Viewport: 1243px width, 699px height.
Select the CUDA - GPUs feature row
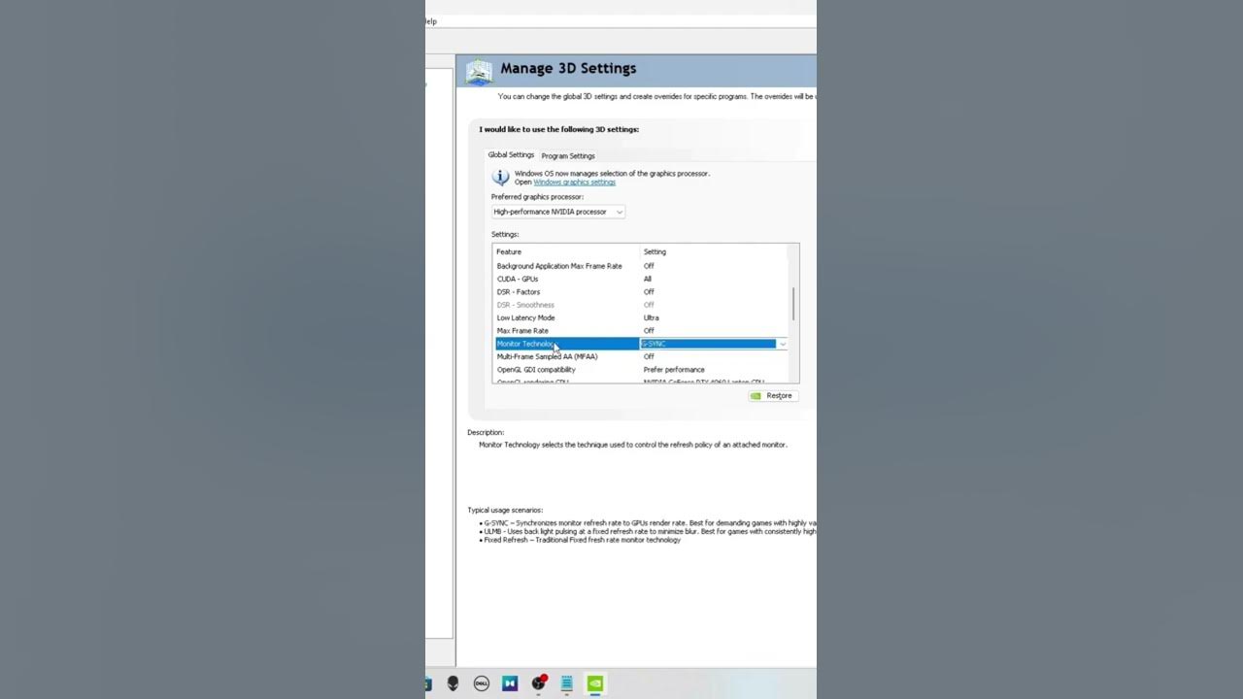pyautogui.click(x=641, y=279)
